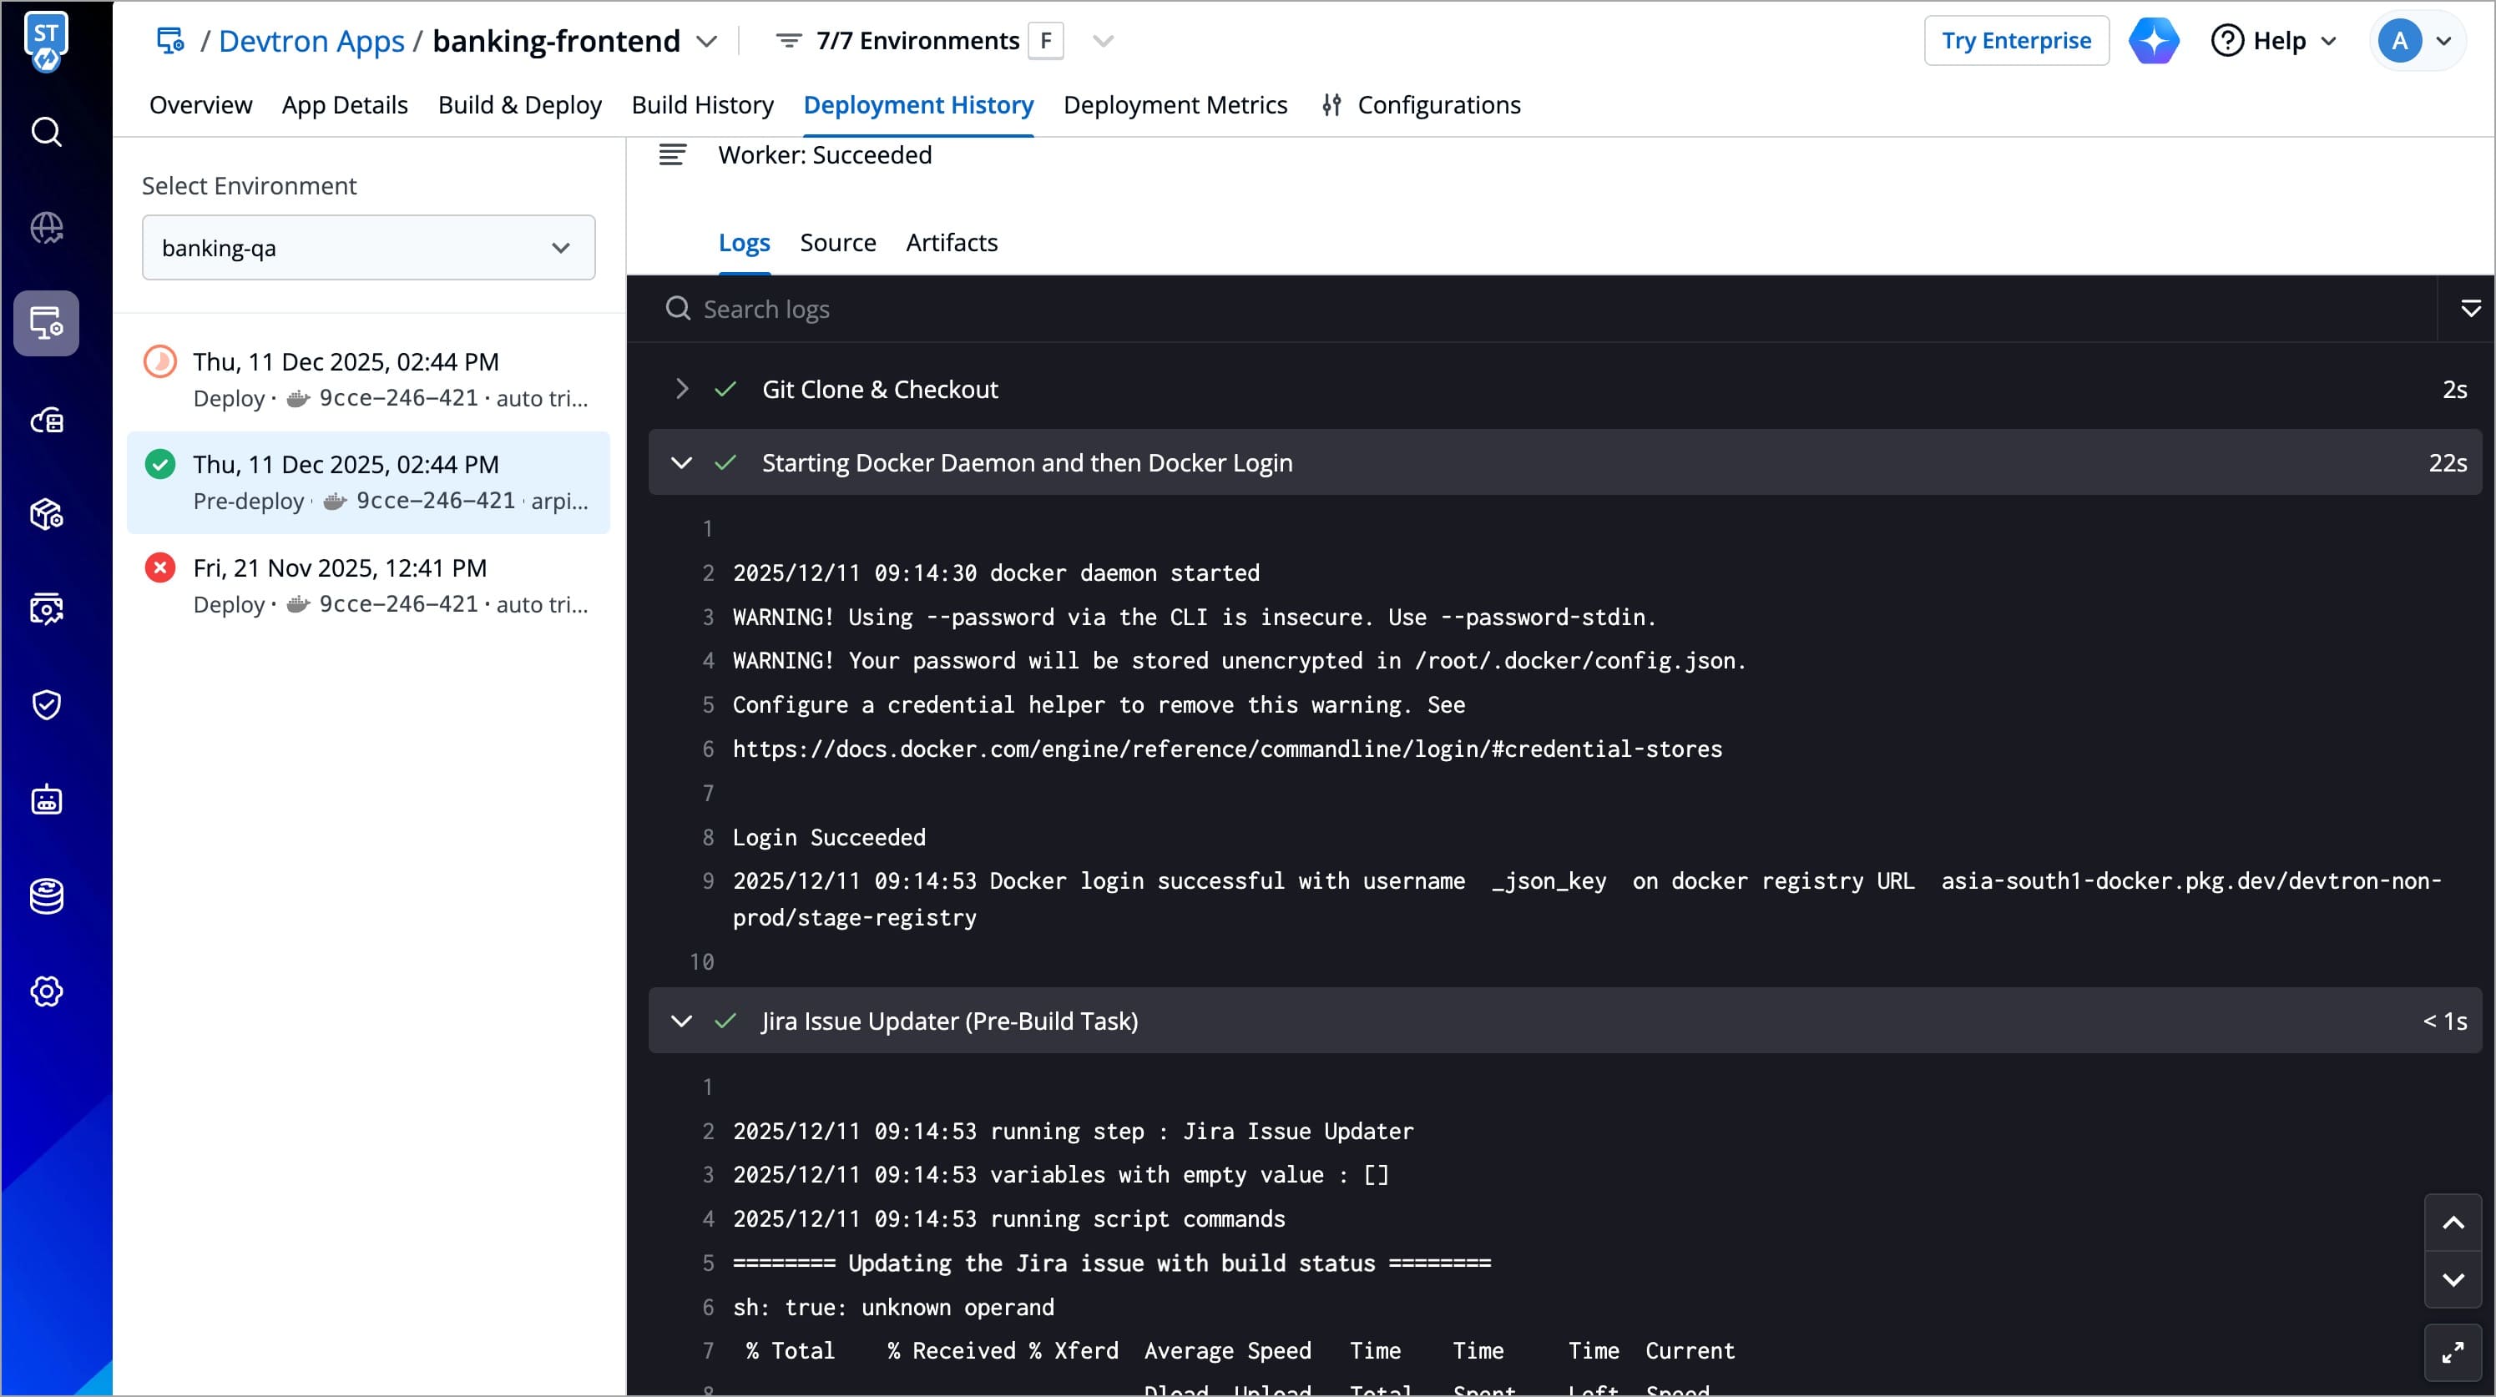Open global settings gear in sidebar
The height and width of the screenshot is (1397, 2496).
tap(47, 991)
